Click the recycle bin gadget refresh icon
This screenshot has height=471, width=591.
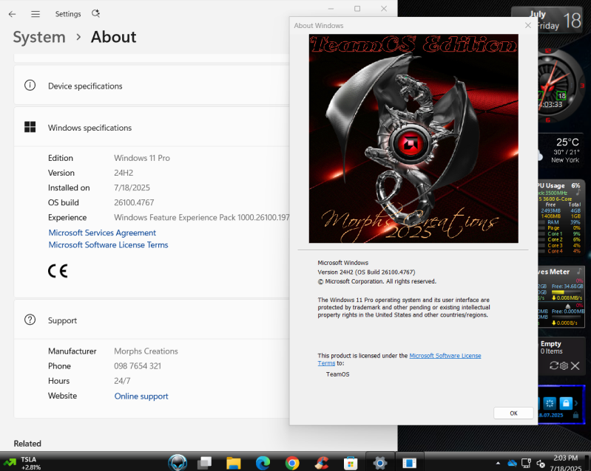(554, 365)
